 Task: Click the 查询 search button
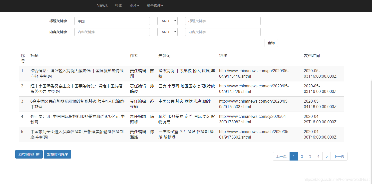(271, 43)
